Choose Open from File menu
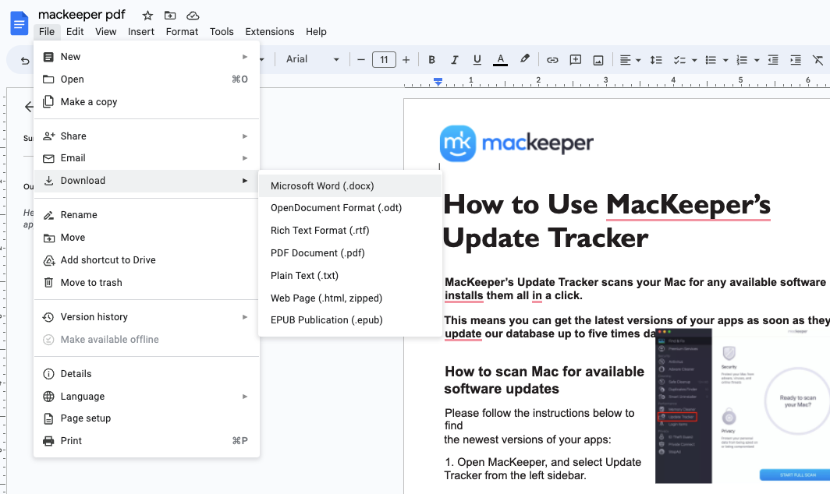The width and height of the screenshot is (830, 494). pyautogui.click(x=147, y=79)
